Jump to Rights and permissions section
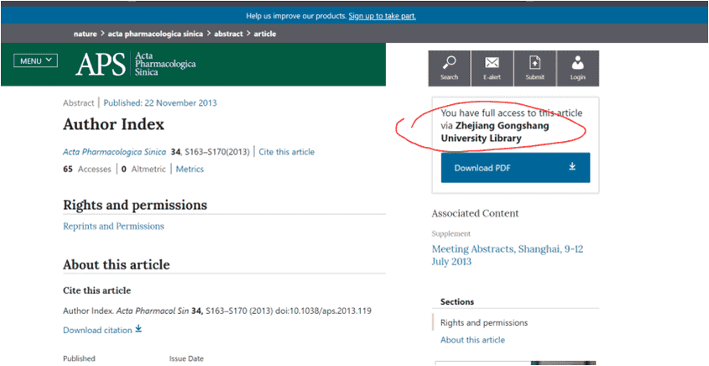709x366 pixels. pyautogui.click(x=484, y=322)
